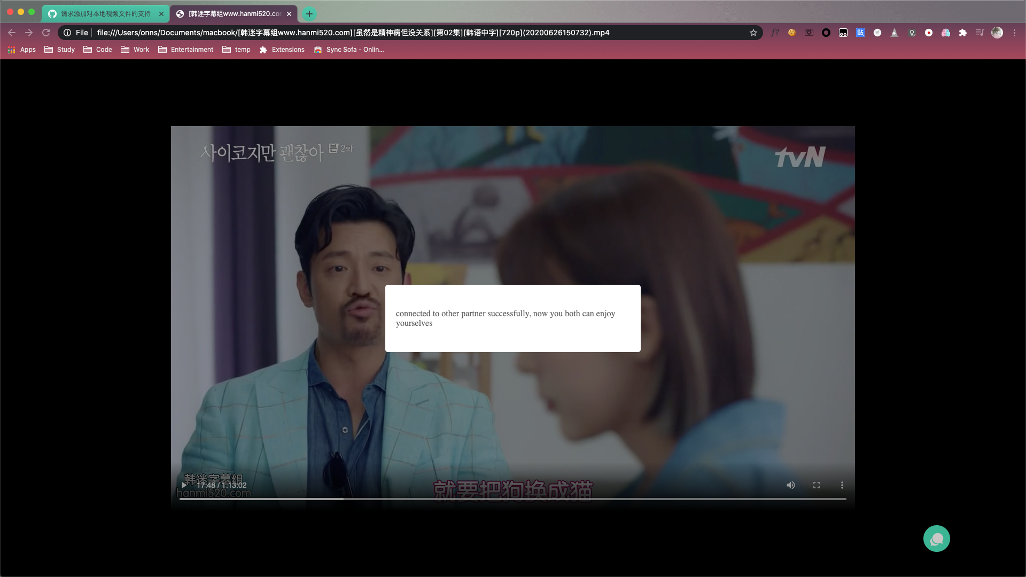Expand the Entertainment bookmark folder

point(186,50)
